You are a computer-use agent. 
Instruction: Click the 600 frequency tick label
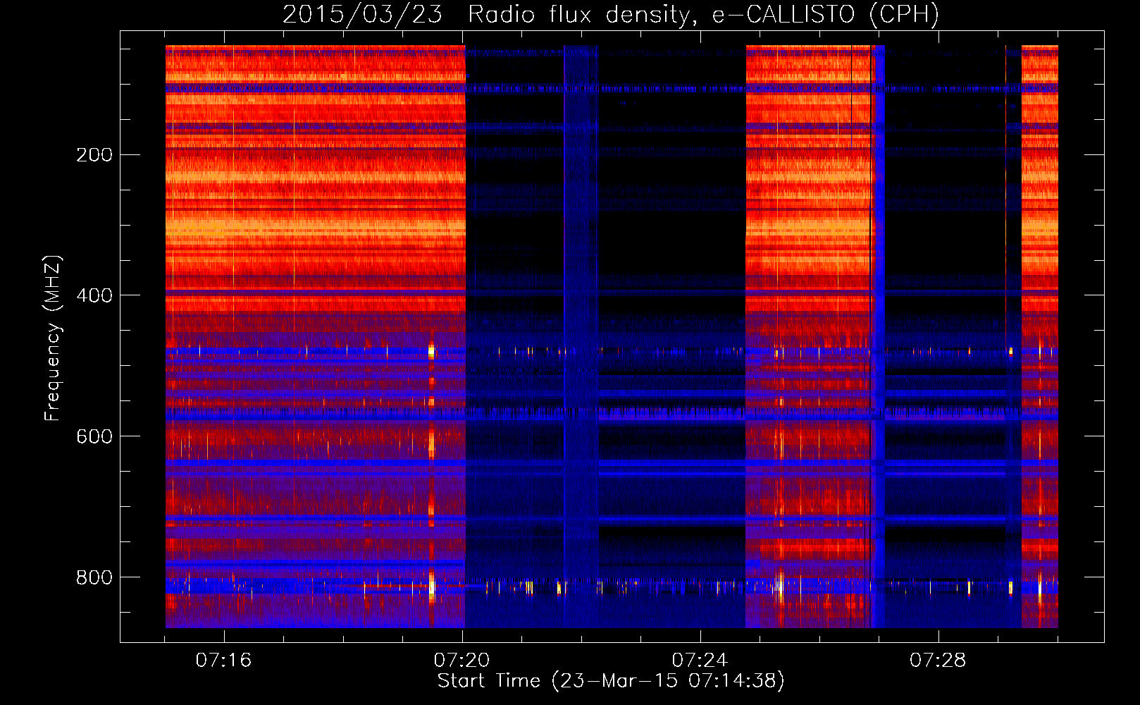tap(94, 437)
